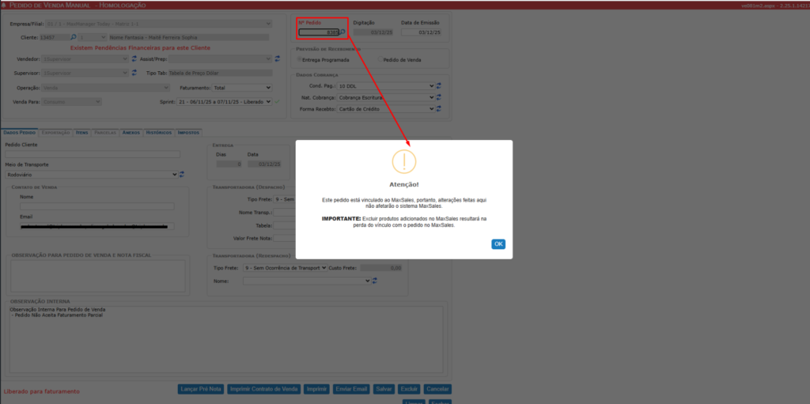Click the refresh icon beside Cond. Pag.

[439, 85]
